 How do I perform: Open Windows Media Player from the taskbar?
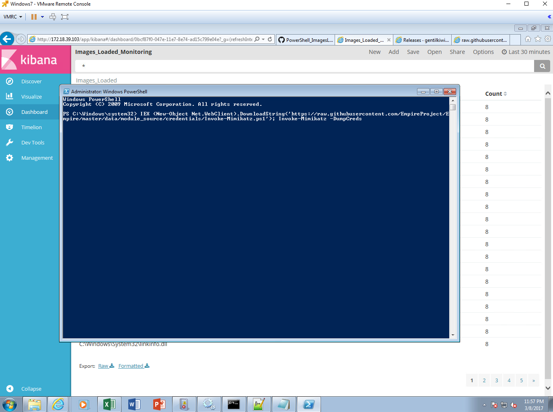(84, 404)
